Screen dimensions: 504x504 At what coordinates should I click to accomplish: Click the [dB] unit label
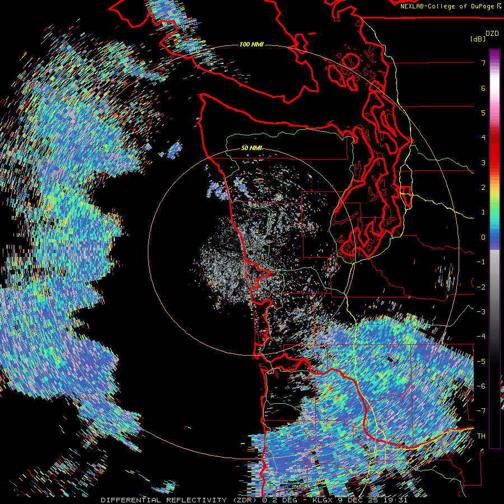[x=478, y=39]
